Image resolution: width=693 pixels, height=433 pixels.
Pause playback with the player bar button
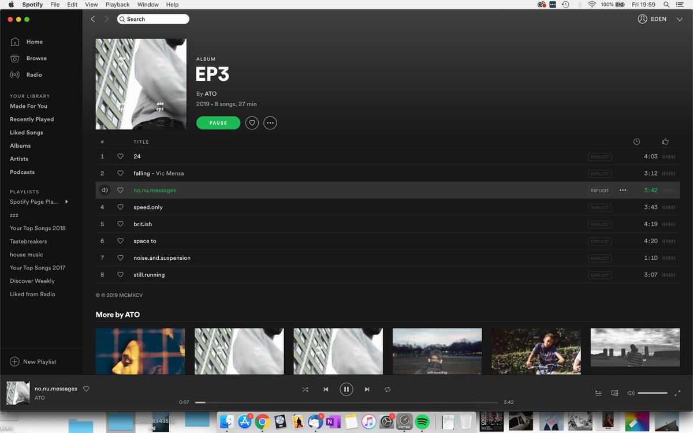click(346, 390)
